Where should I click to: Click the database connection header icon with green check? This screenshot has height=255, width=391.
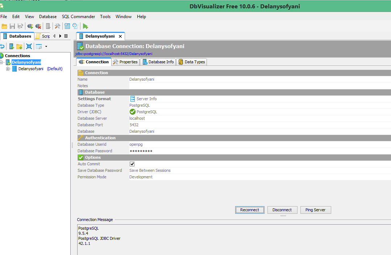[80, 46]
